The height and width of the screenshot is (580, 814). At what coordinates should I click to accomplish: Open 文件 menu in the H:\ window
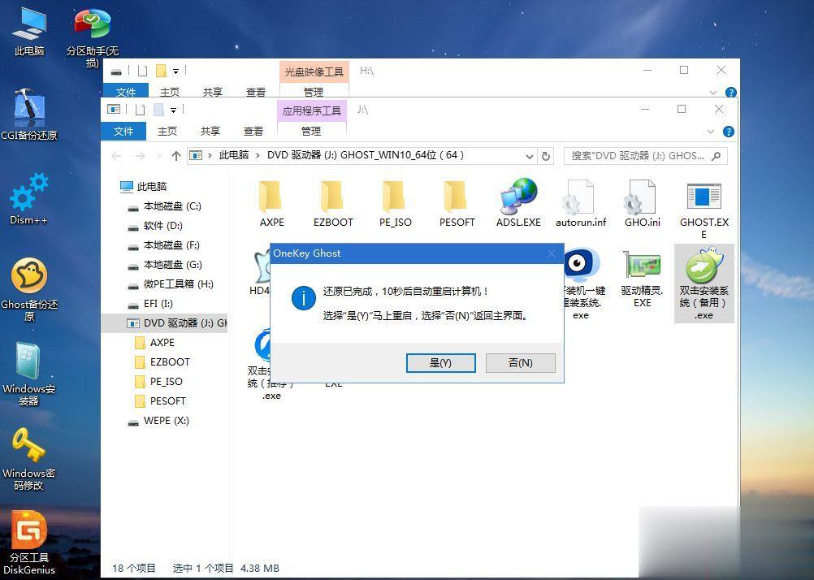[126, 92]
